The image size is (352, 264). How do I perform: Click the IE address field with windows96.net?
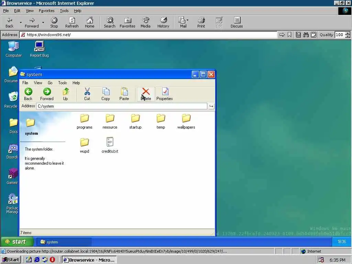148,35
